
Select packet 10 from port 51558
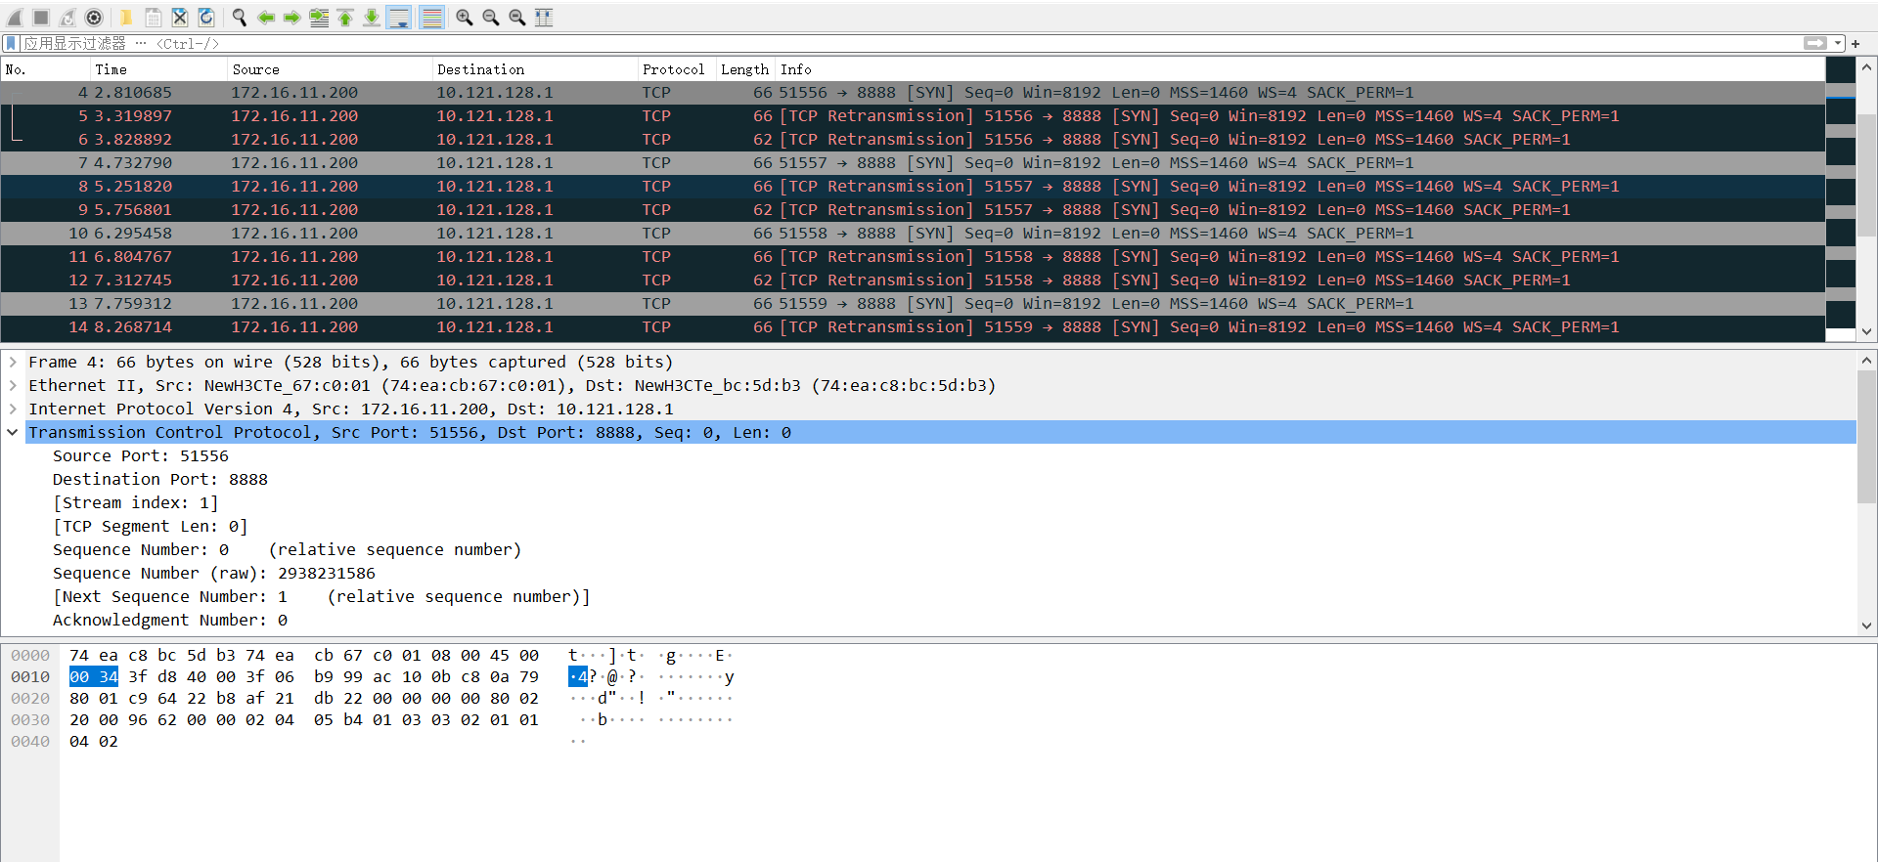(x=913, y=234)
